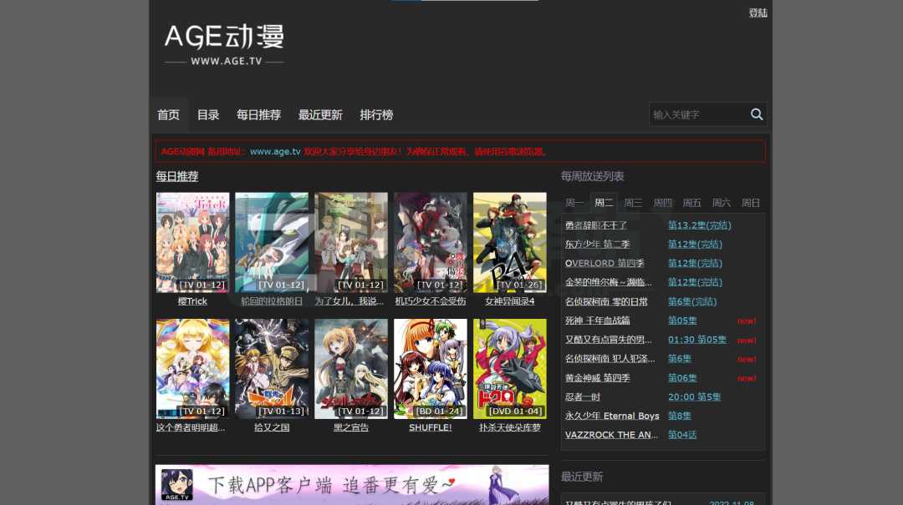This screenshot has width=903, height=505.
Task: Click 第13.2集(完结) for 勇者辞职不干了
Action: point(699,225)
